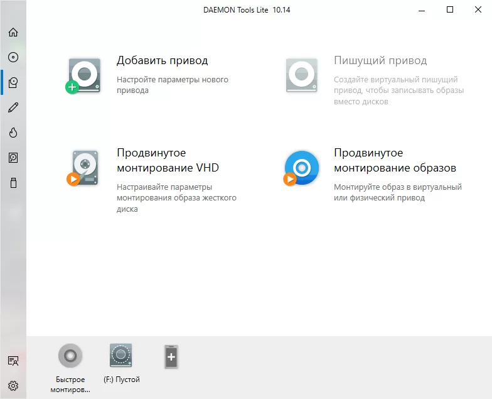The image size is (492, 399).
Task: Maximize the DAEMON Tools Lite window
Action: [450, 10]
